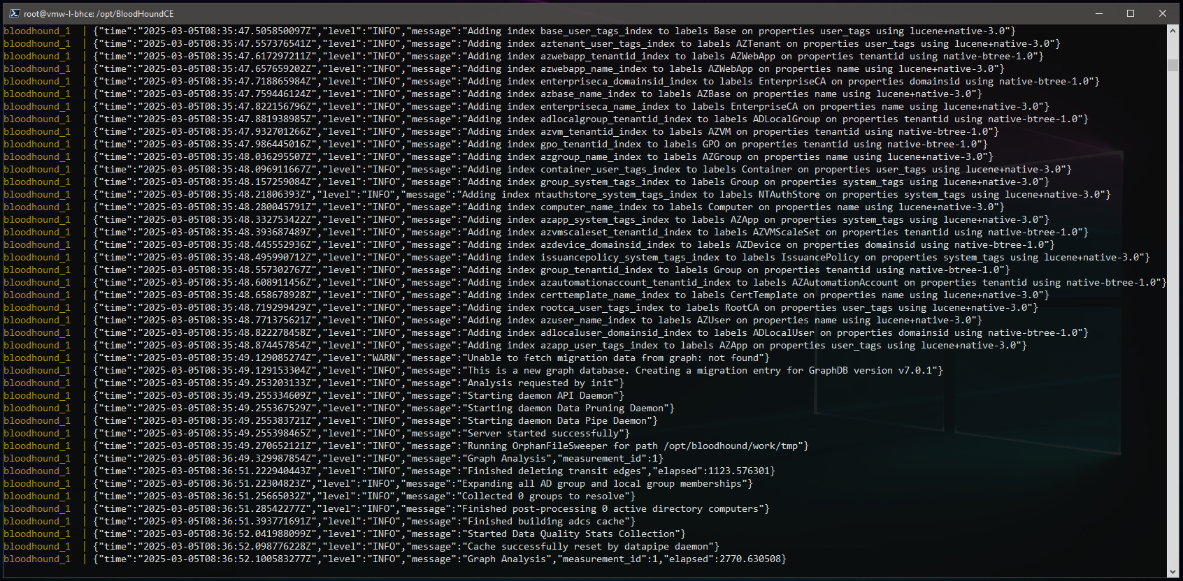Click log line 'Adding index azwebapp_tenantid_index'
The image size is (1183, 581).
click(x=524, y=57)
